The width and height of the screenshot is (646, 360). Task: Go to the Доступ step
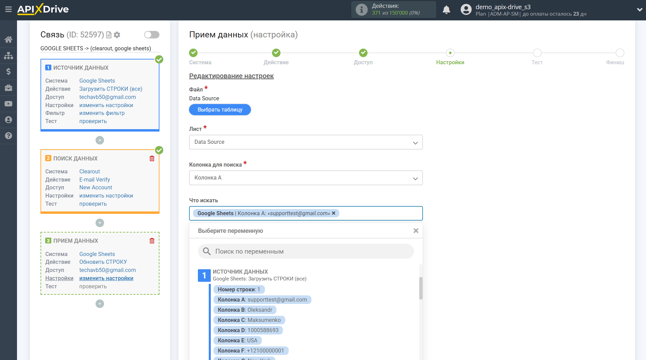coord(363,53)
